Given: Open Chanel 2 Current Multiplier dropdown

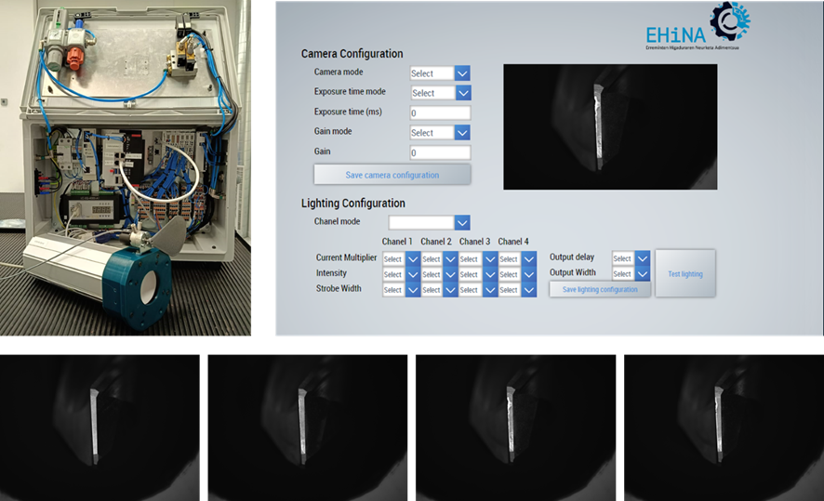Looking at the screenshot, I should [x=439, y=259].
